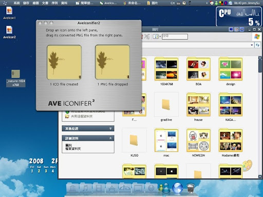Click the paint palette icon in explorer
The width and height of the screenshot is (263, 197).
tap(247, 165)
